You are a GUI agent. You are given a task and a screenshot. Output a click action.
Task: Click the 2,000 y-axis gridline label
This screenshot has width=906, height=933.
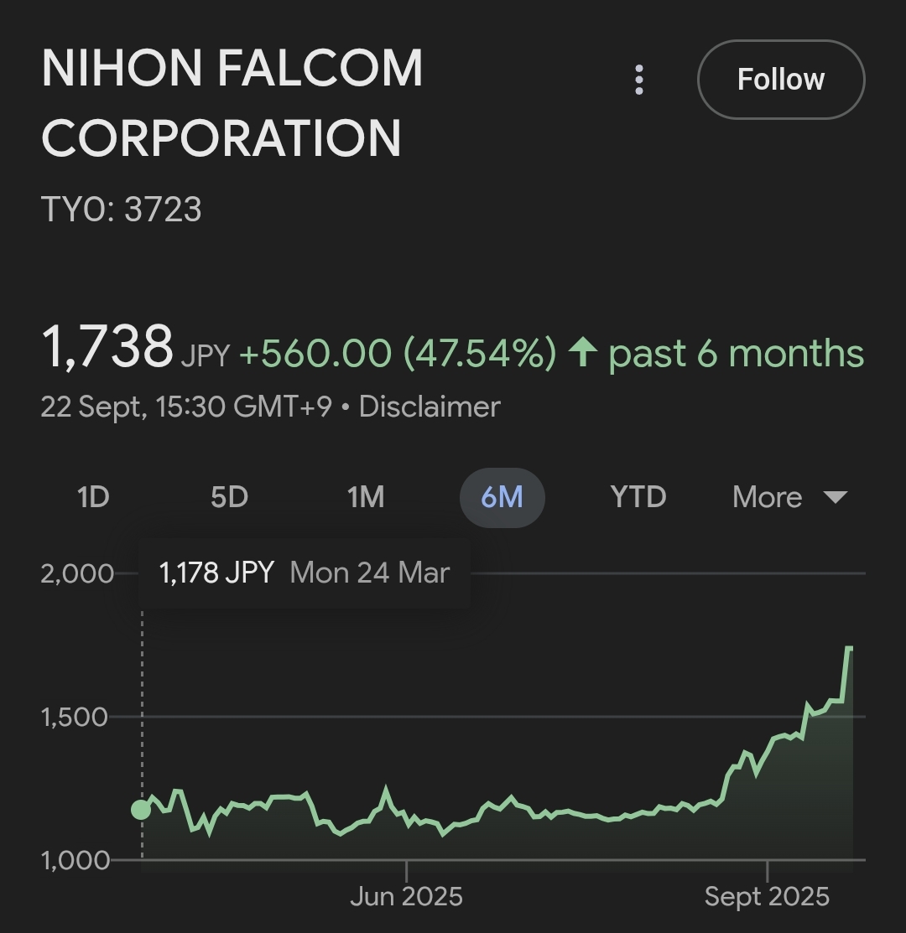point(77,574)
